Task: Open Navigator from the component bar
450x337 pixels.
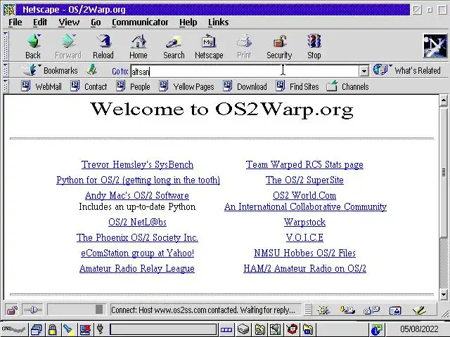Action: coord(323,310)
